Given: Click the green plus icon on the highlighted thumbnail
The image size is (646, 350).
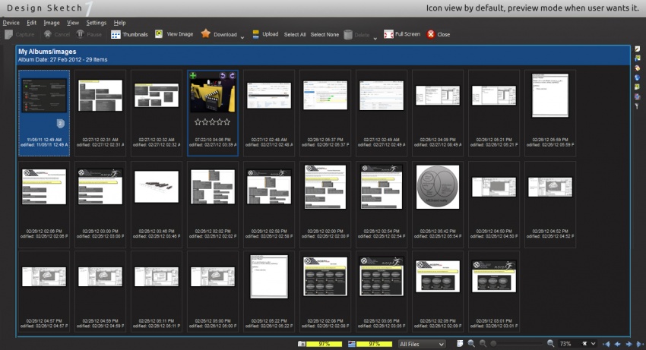Looking at the screenshot, I should pos(193,76).
